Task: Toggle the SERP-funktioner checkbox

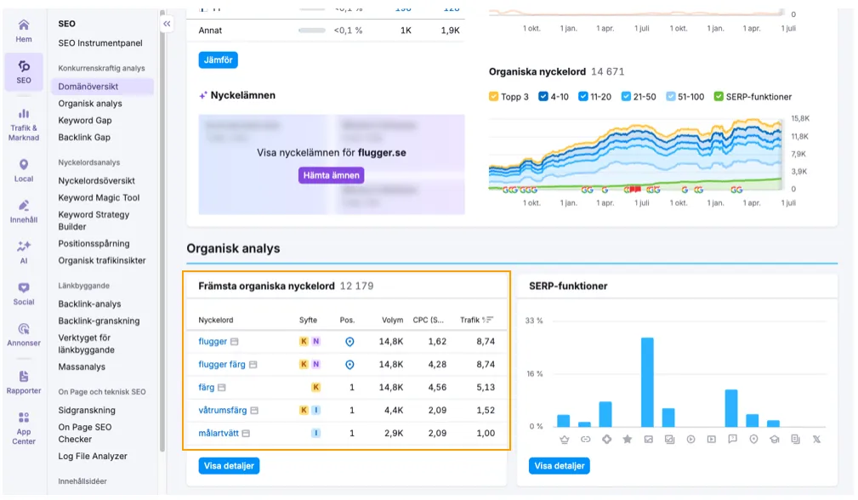Action: pyautogui.click(x=719, y=97)
